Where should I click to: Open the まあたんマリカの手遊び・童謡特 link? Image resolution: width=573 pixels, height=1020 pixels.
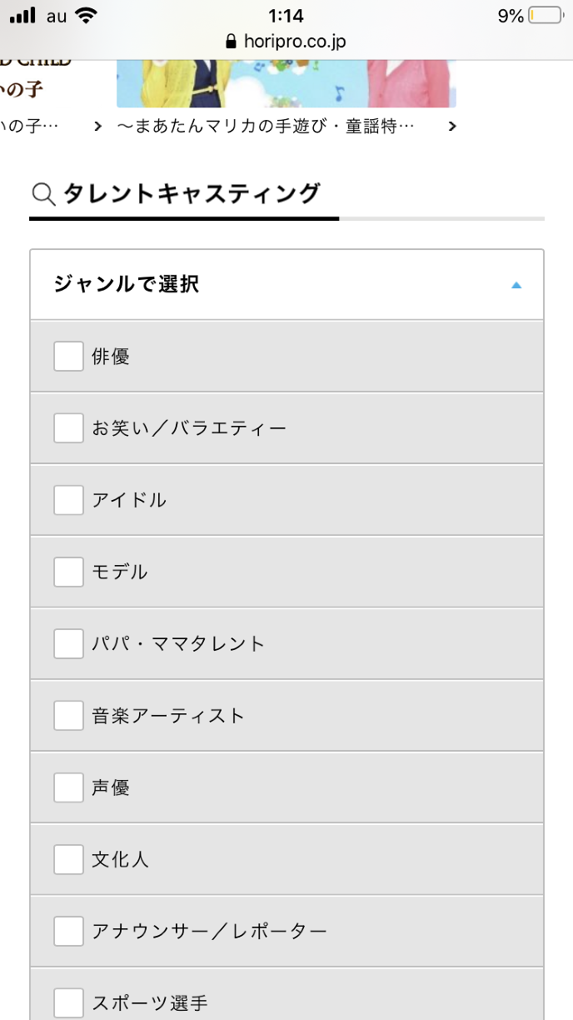tap(266, 127)
